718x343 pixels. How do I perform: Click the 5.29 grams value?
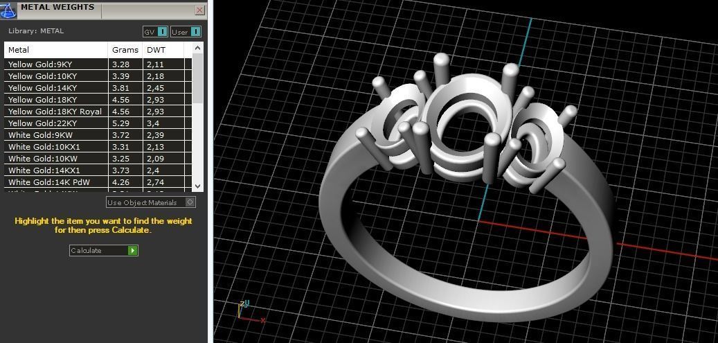[120, 123]
